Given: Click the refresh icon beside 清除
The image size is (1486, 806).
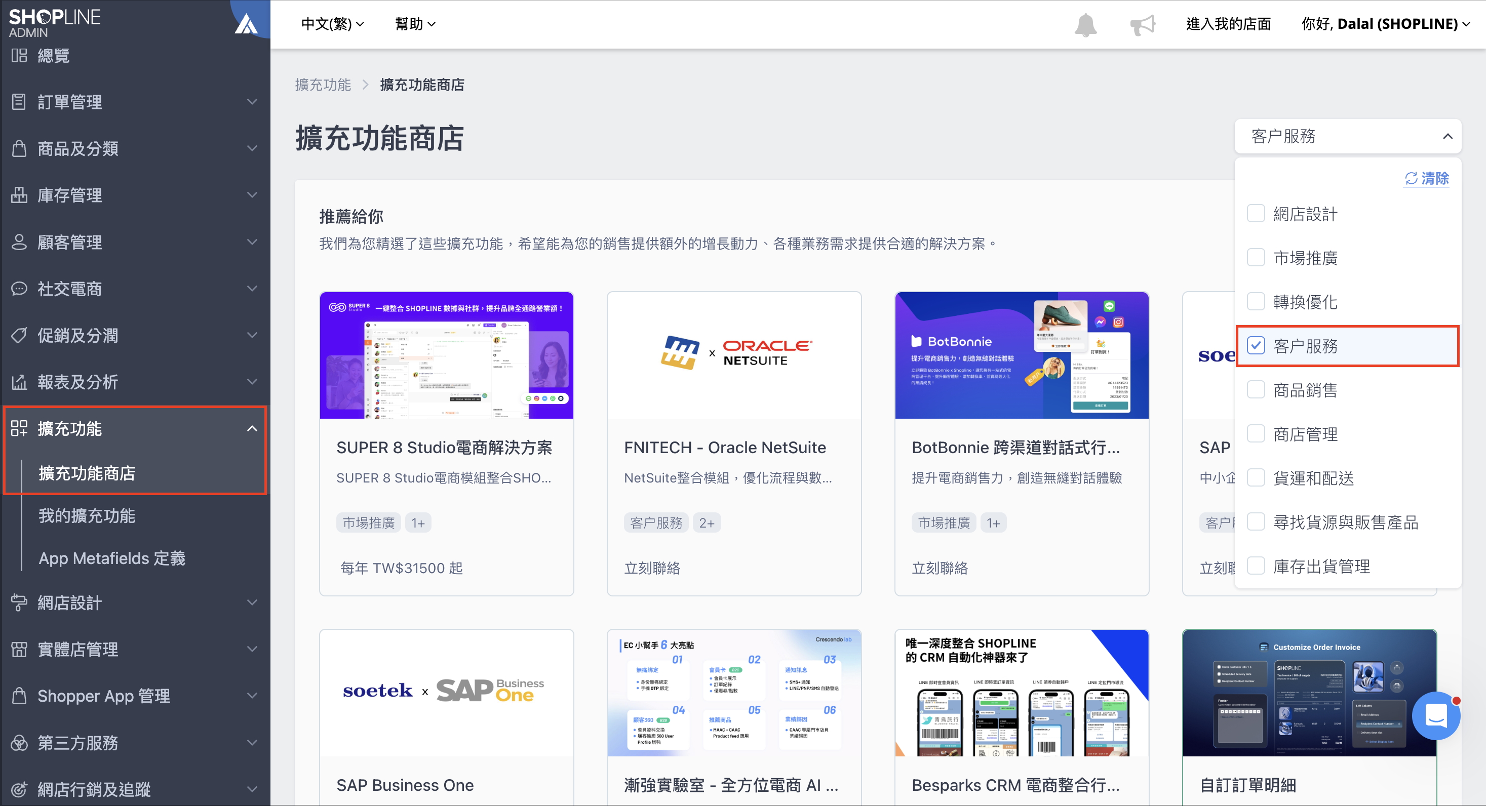Looking at the screenshot, I should (x=1411, y=179).
